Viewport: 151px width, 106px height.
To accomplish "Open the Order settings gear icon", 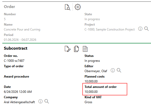I will point(78,7).
